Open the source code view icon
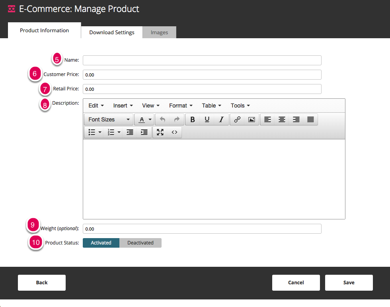Image resolution: width=390 pixels, height=307 pixels. click(174, 132)
